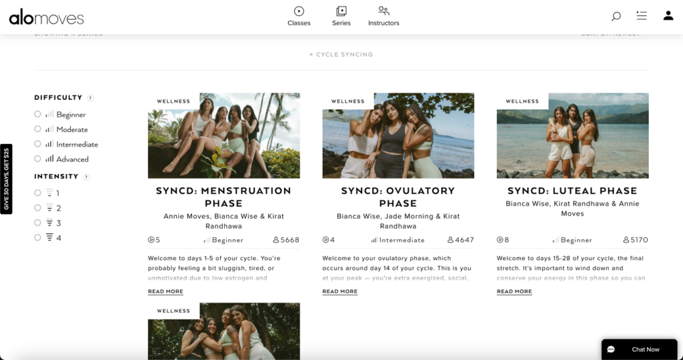Go to the Classes menu
The image size is (683, 360).
click(x=299, y=16)
